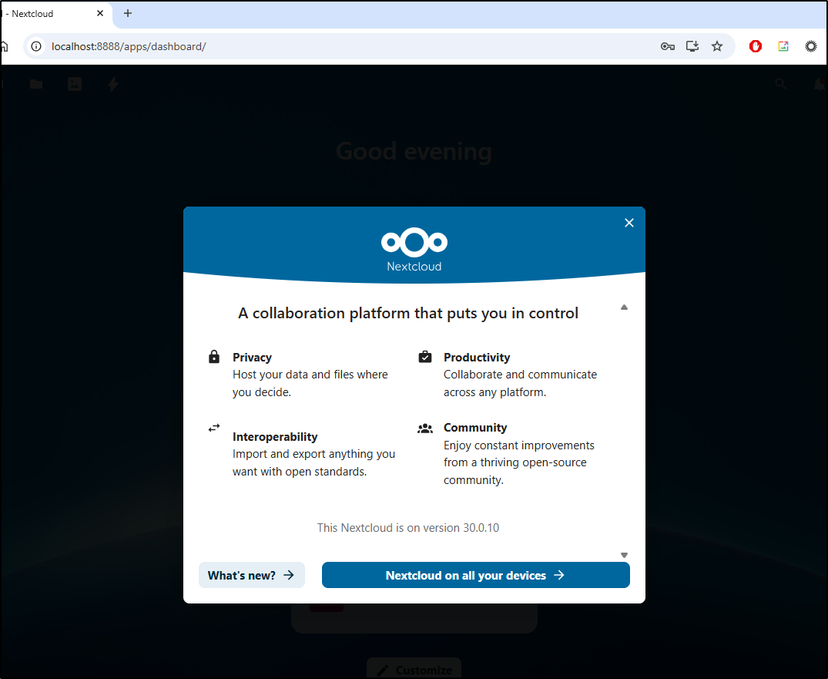Click "Collaborate and communicate across any platform." text

click(520, 383)
